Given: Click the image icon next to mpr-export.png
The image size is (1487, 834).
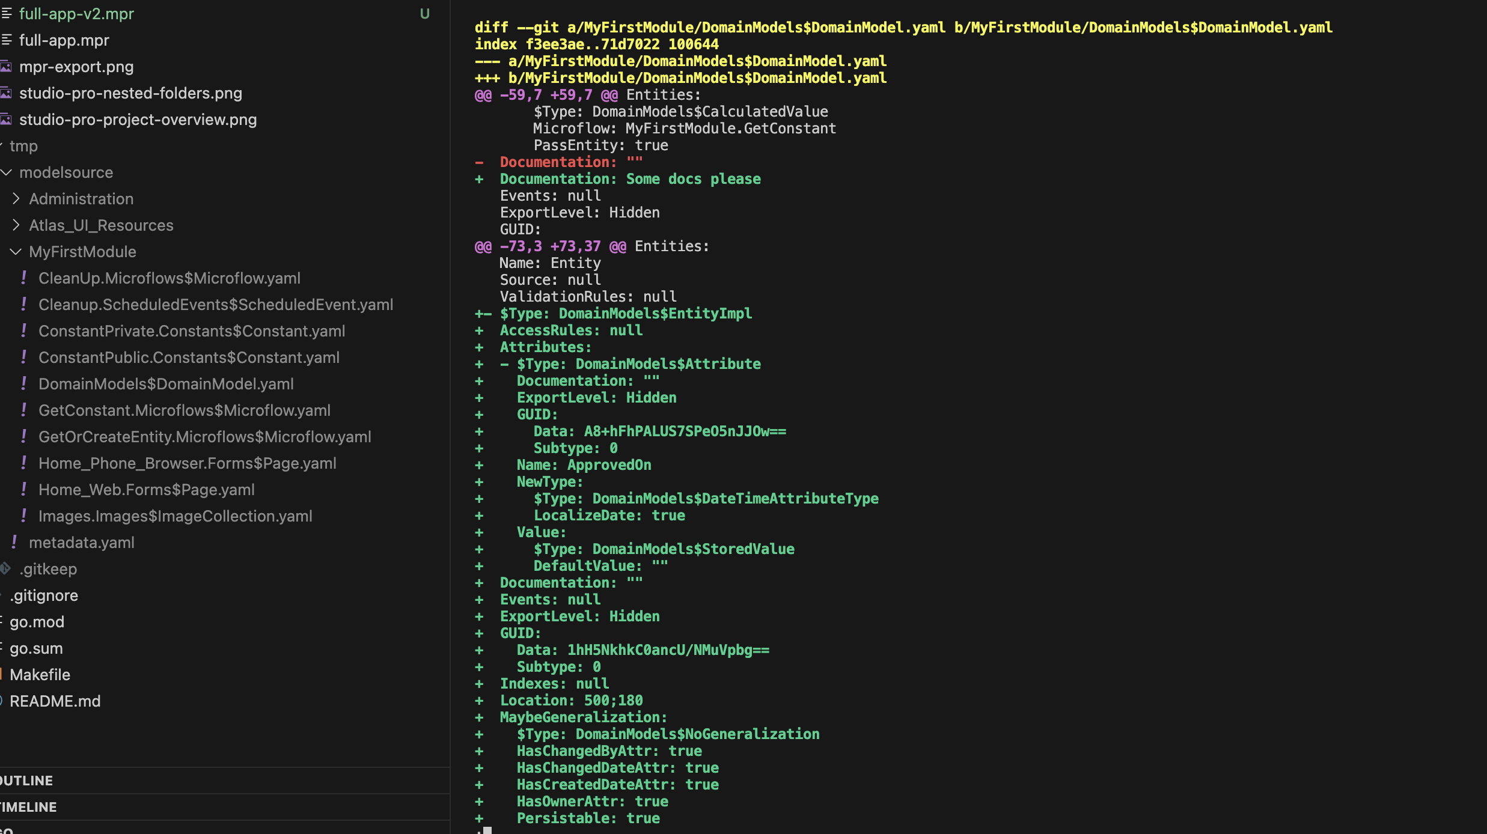Looking at the screenshot, I should tap(7, 66).
